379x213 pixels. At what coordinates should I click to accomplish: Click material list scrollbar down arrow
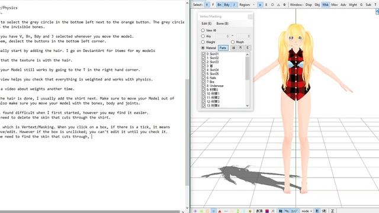[x=248, y=105]
